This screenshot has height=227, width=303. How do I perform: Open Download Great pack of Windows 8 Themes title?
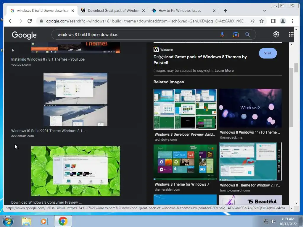click(x=200, y=60)
